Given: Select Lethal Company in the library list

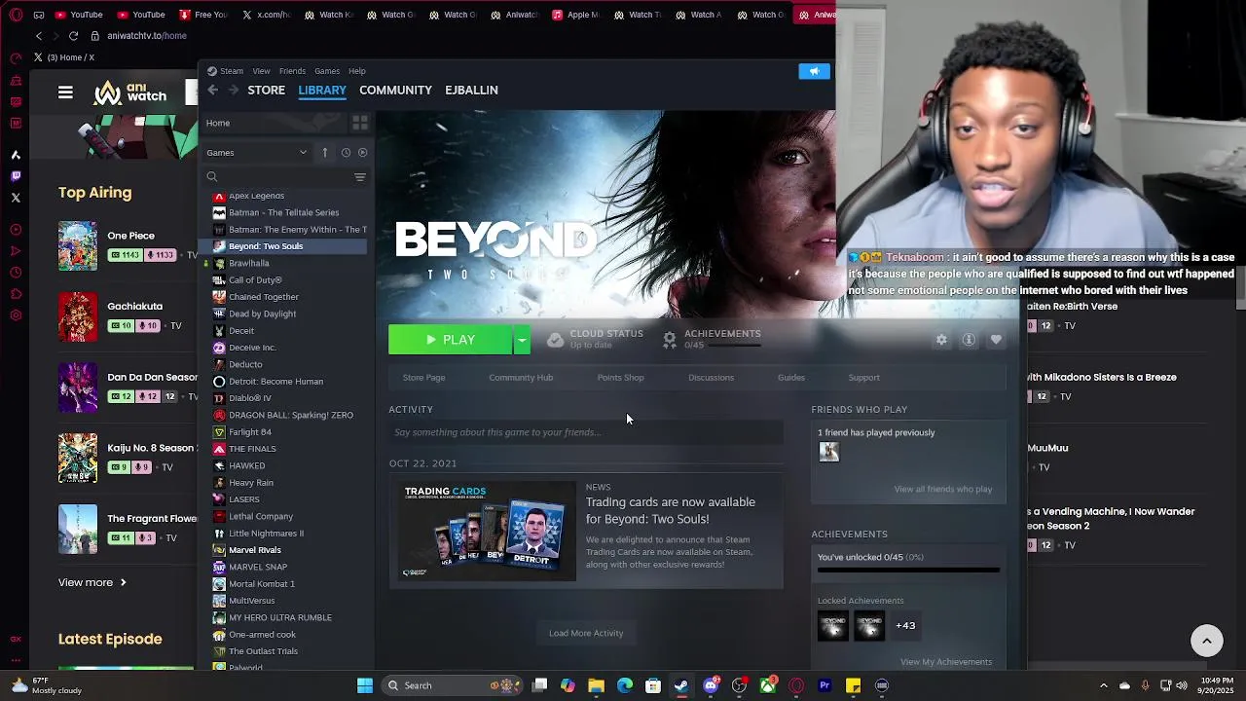Looking at the screenshot, I should [x=261, y=516].
